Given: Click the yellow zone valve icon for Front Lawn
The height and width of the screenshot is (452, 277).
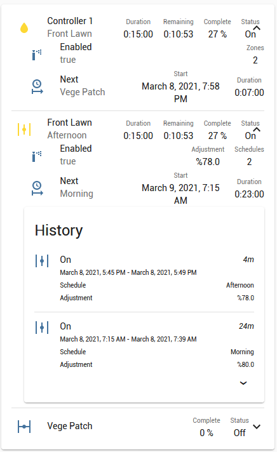Looking at the screenshot, I should tap(24, 130).
